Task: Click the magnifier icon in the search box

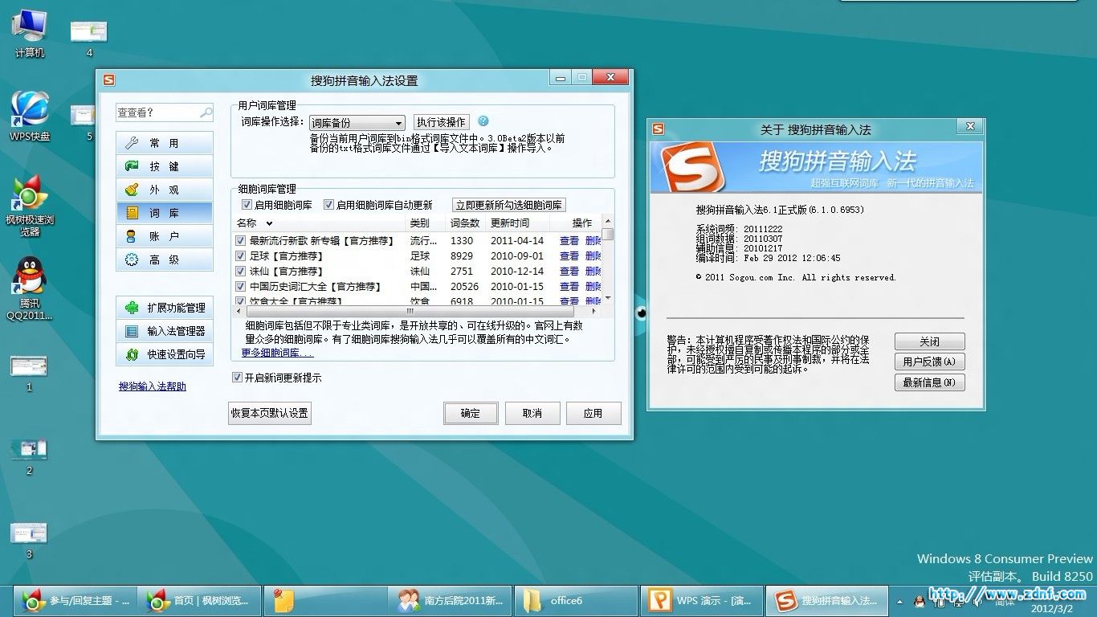Action: (x=206, y=112)
